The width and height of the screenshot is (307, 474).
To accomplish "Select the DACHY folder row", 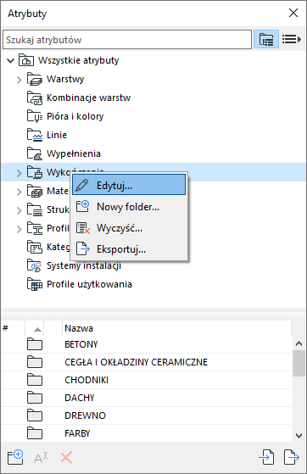I will tap(147, 398).
